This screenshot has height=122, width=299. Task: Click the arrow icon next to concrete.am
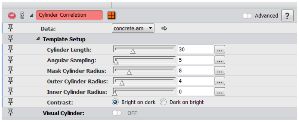click(x=164, y=29)
